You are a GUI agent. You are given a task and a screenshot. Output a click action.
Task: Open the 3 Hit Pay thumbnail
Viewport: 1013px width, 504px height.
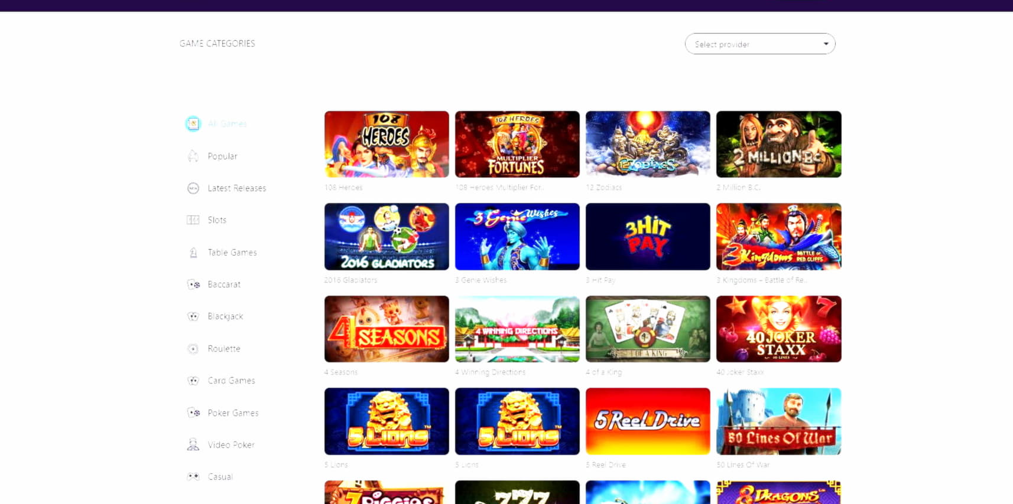pos(648,237)
